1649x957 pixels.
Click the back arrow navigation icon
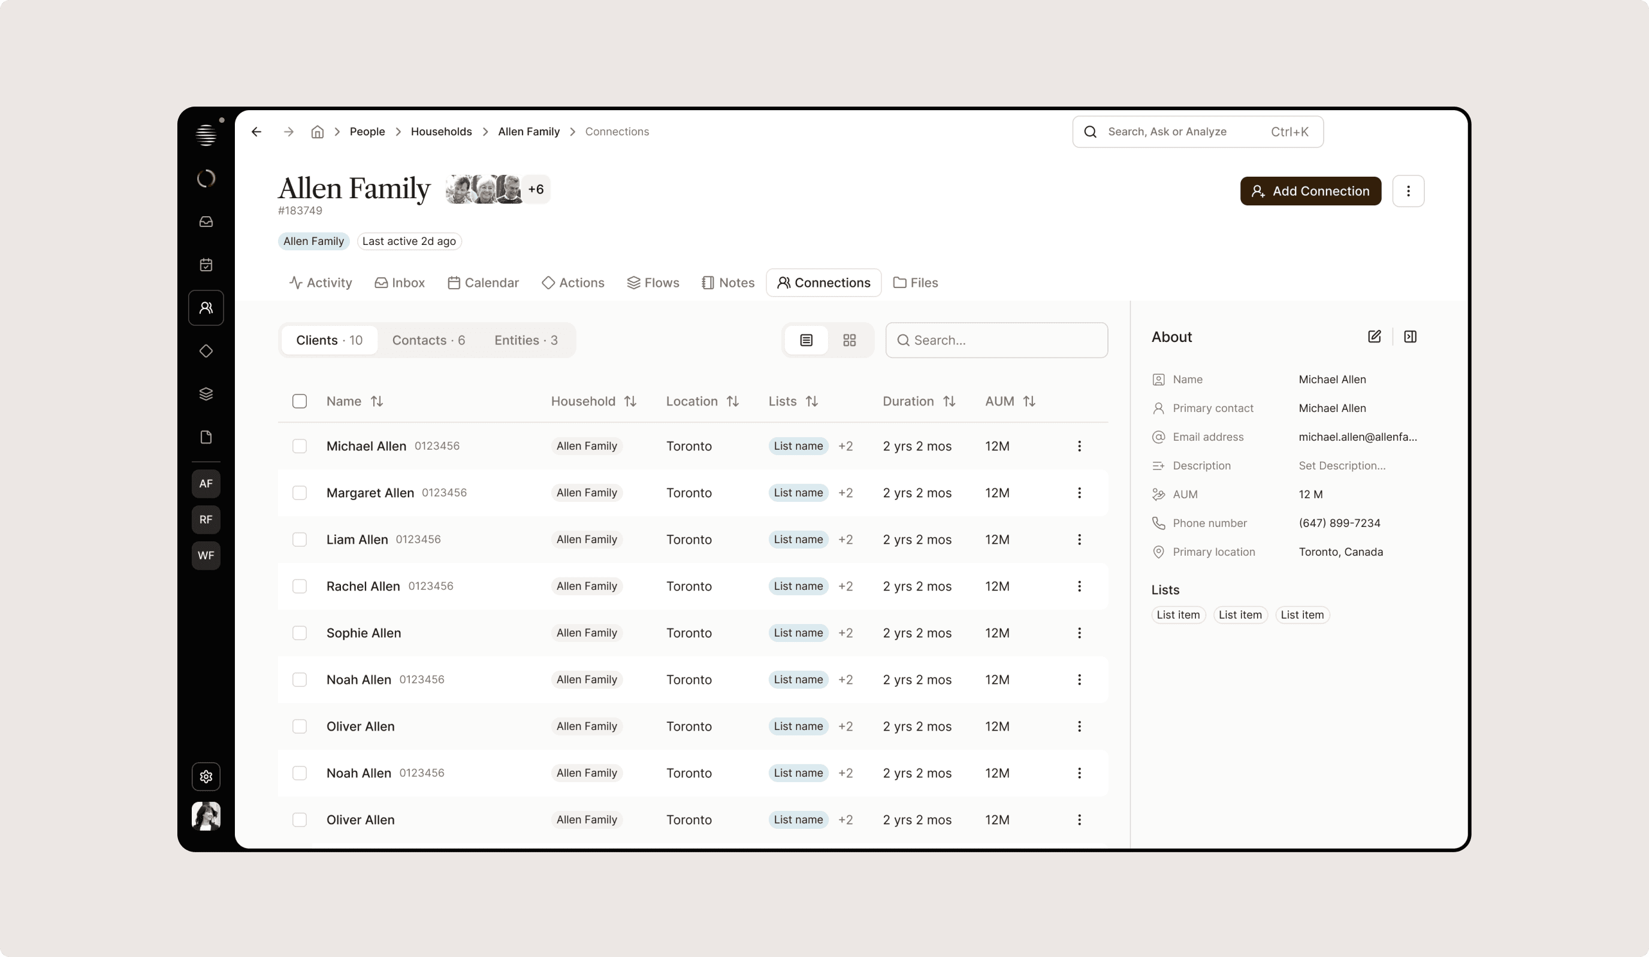pos(256,132)
